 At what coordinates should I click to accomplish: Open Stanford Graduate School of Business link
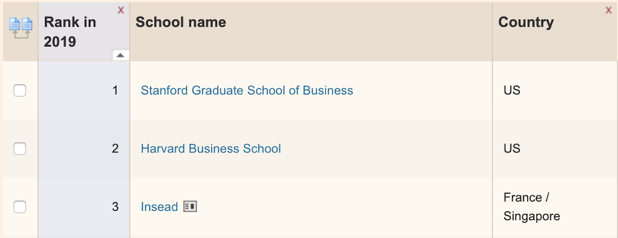coord(247,91)
